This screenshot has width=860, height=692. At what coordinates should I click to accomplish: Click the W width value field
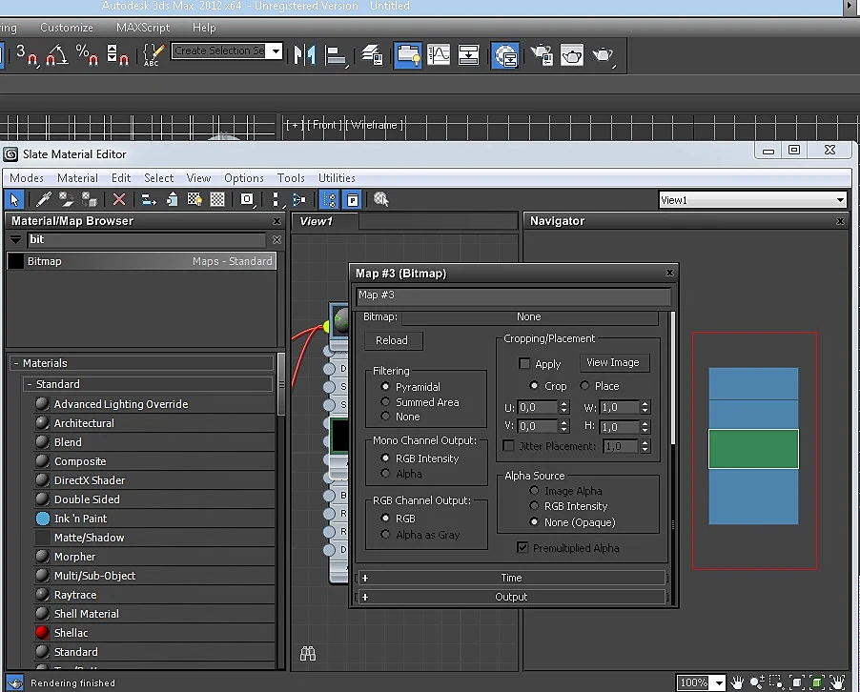coord(620,407)
